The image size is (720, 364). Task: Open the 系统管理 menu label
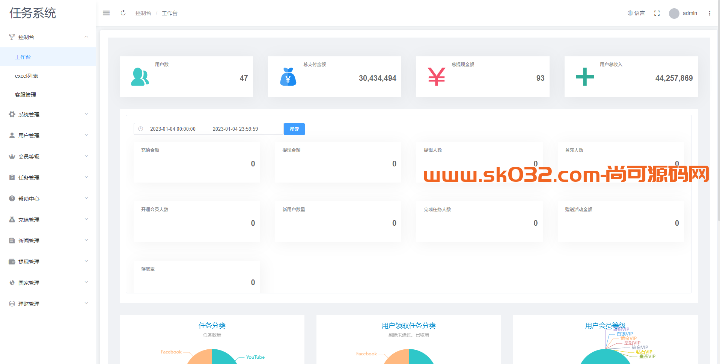coord(29,115)
